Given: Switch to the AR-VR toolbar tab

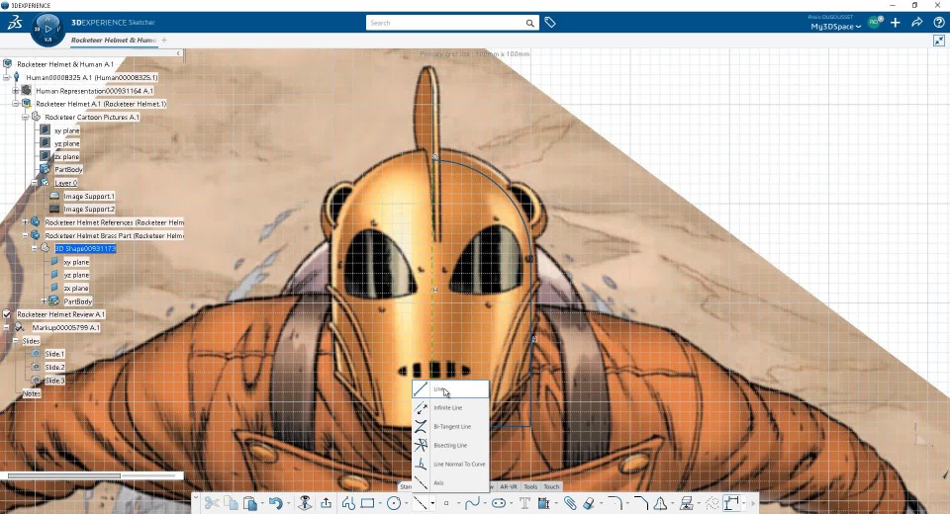Looking at the screenshot, I should coord(509,486).
